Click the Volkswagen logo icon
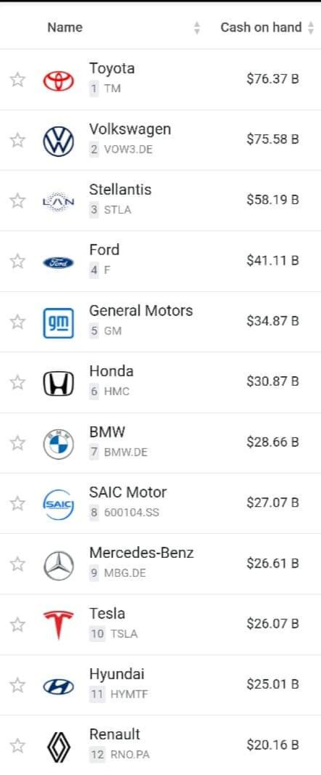Viewport: 321px width, 775px height. [58, 141]
